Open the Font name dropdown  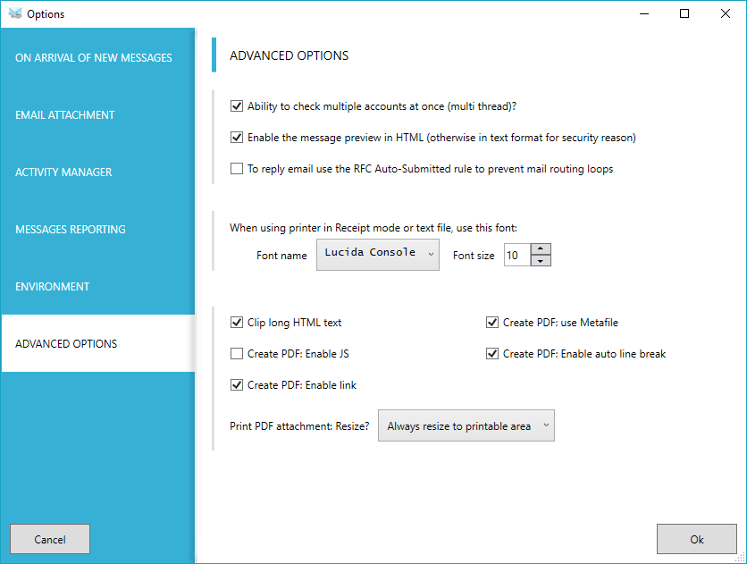(378, 255)
